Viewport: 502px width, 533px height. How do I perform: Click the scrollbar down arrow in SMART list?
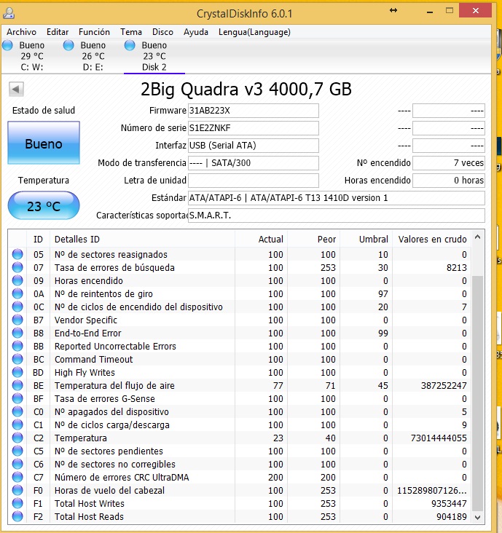click(477, 518)
